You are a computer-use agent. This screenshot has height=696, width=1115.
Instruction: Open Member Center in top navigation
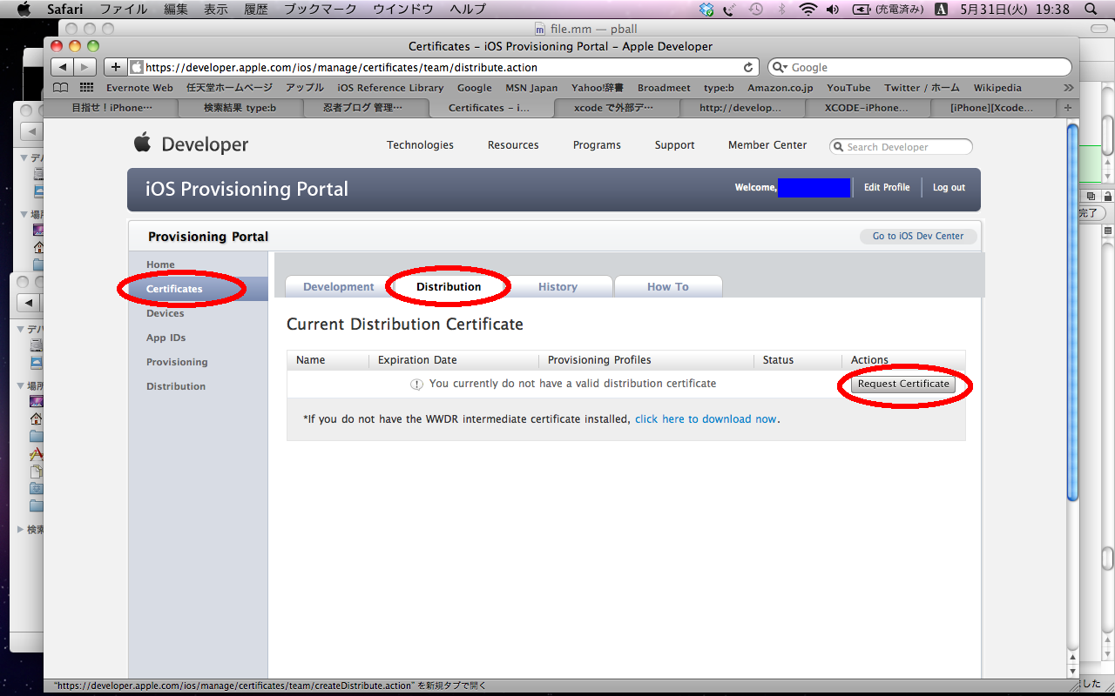(767, 145)
